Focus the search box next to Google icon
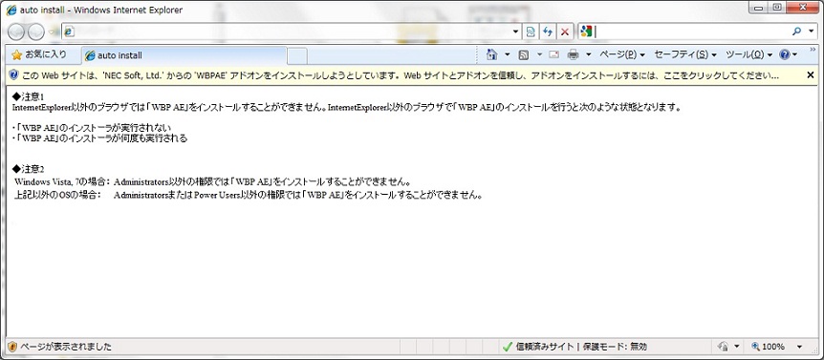824x360 pixels. (691, 32)
